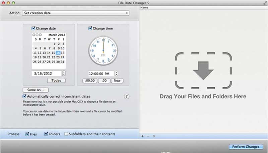Click the "March 2012" calendar title
Viewport: 268px width, 153px height.
[57, 35]
